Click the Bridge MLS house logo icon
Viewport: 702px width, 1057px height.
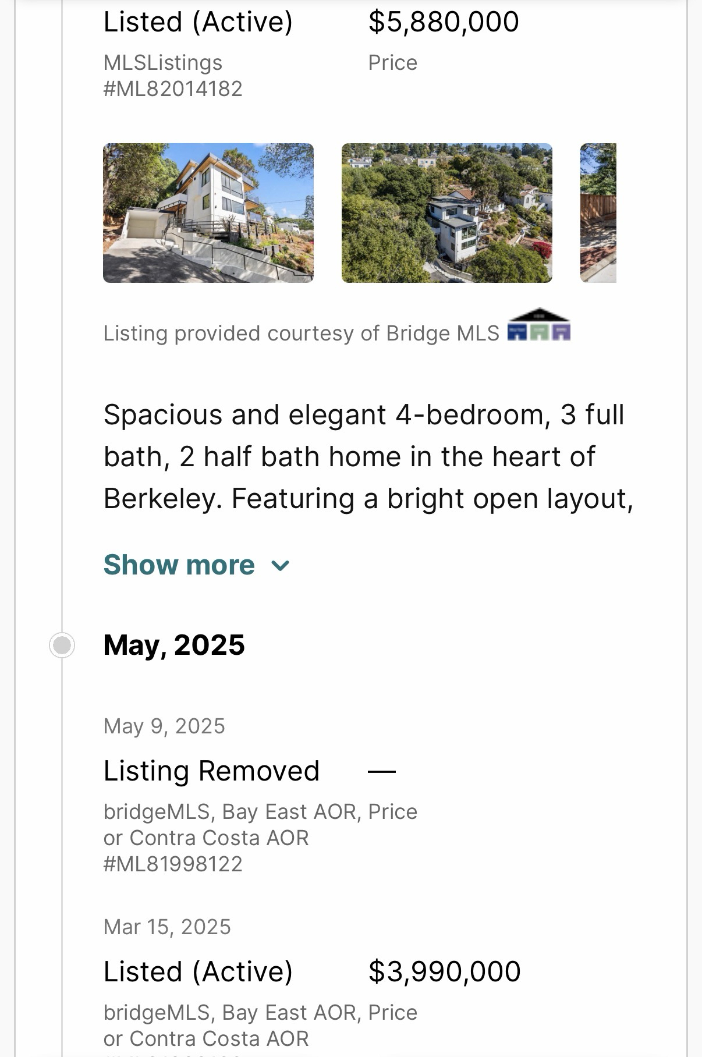[x=538, y=325]
